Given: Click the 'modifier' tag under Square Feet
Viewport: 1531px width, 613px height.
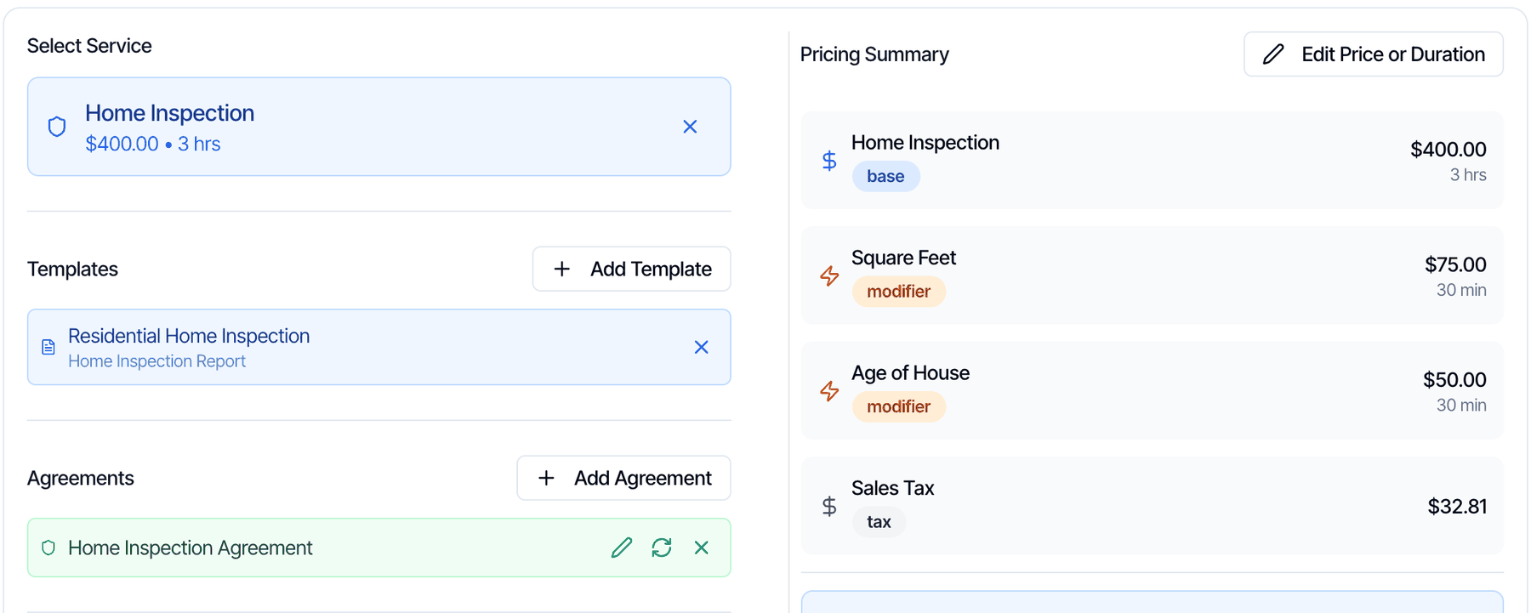Looking at the screenshot, I should click(898, 292).
